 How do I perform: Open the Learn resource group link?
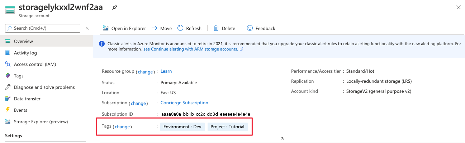166,71
